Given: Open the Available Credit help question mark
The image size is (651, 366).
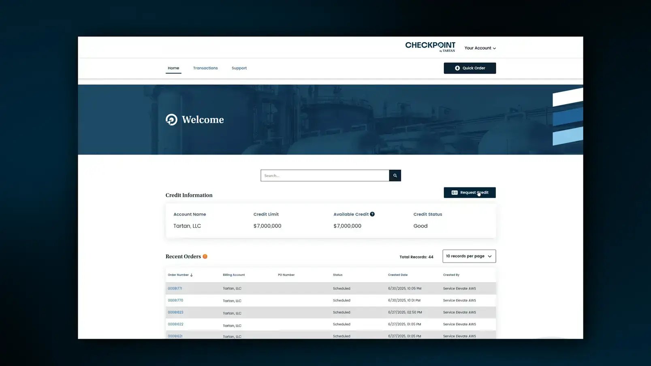Looking at the screenshot, I should 372,214.
